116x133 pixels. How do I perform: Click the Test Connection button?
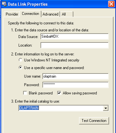tap(94, 121)
